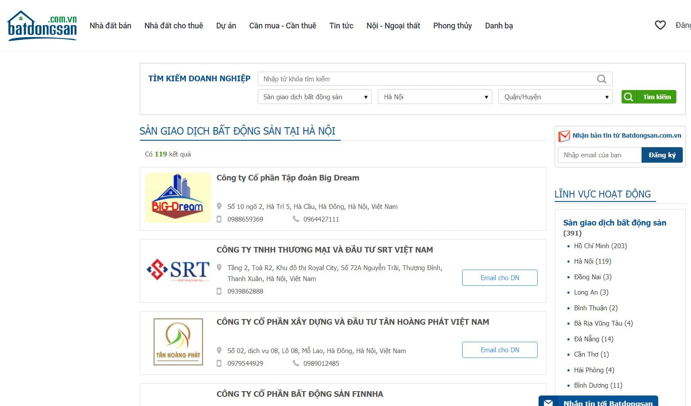Open the batdongsan.com.vn home logo

tap(42, 26)
